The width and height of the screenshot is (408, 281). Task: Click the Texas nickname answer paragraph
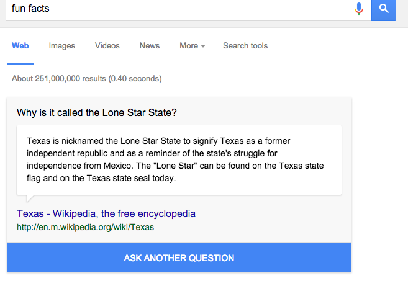pyautogui.click(x=176, y=160)
